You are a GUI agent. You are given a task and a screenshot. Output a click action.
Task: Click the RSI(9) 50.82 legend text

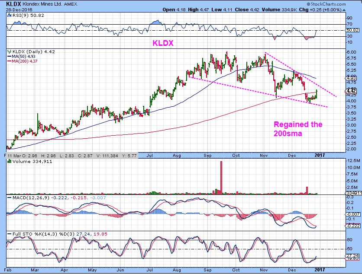click(x=28, y=16)
